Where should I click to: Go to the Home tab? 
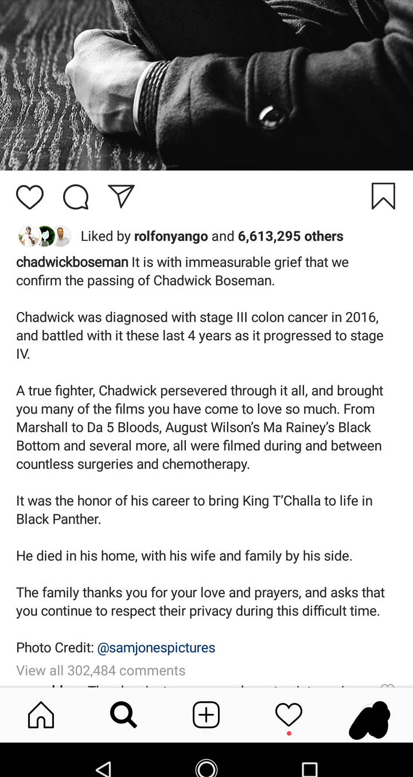[41, 715]
